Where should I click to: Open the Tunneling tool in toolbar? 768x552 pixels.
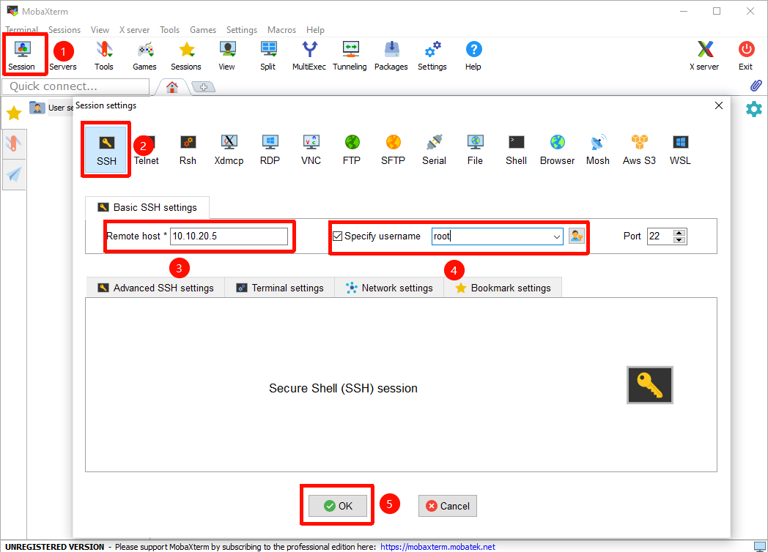click(350, 56)
